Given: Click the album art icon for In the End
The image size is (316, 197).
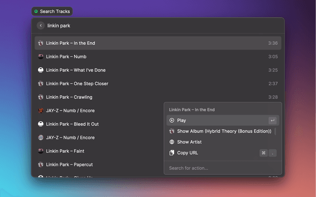Looking at the screenshot, I should click(x=41, y=43).
